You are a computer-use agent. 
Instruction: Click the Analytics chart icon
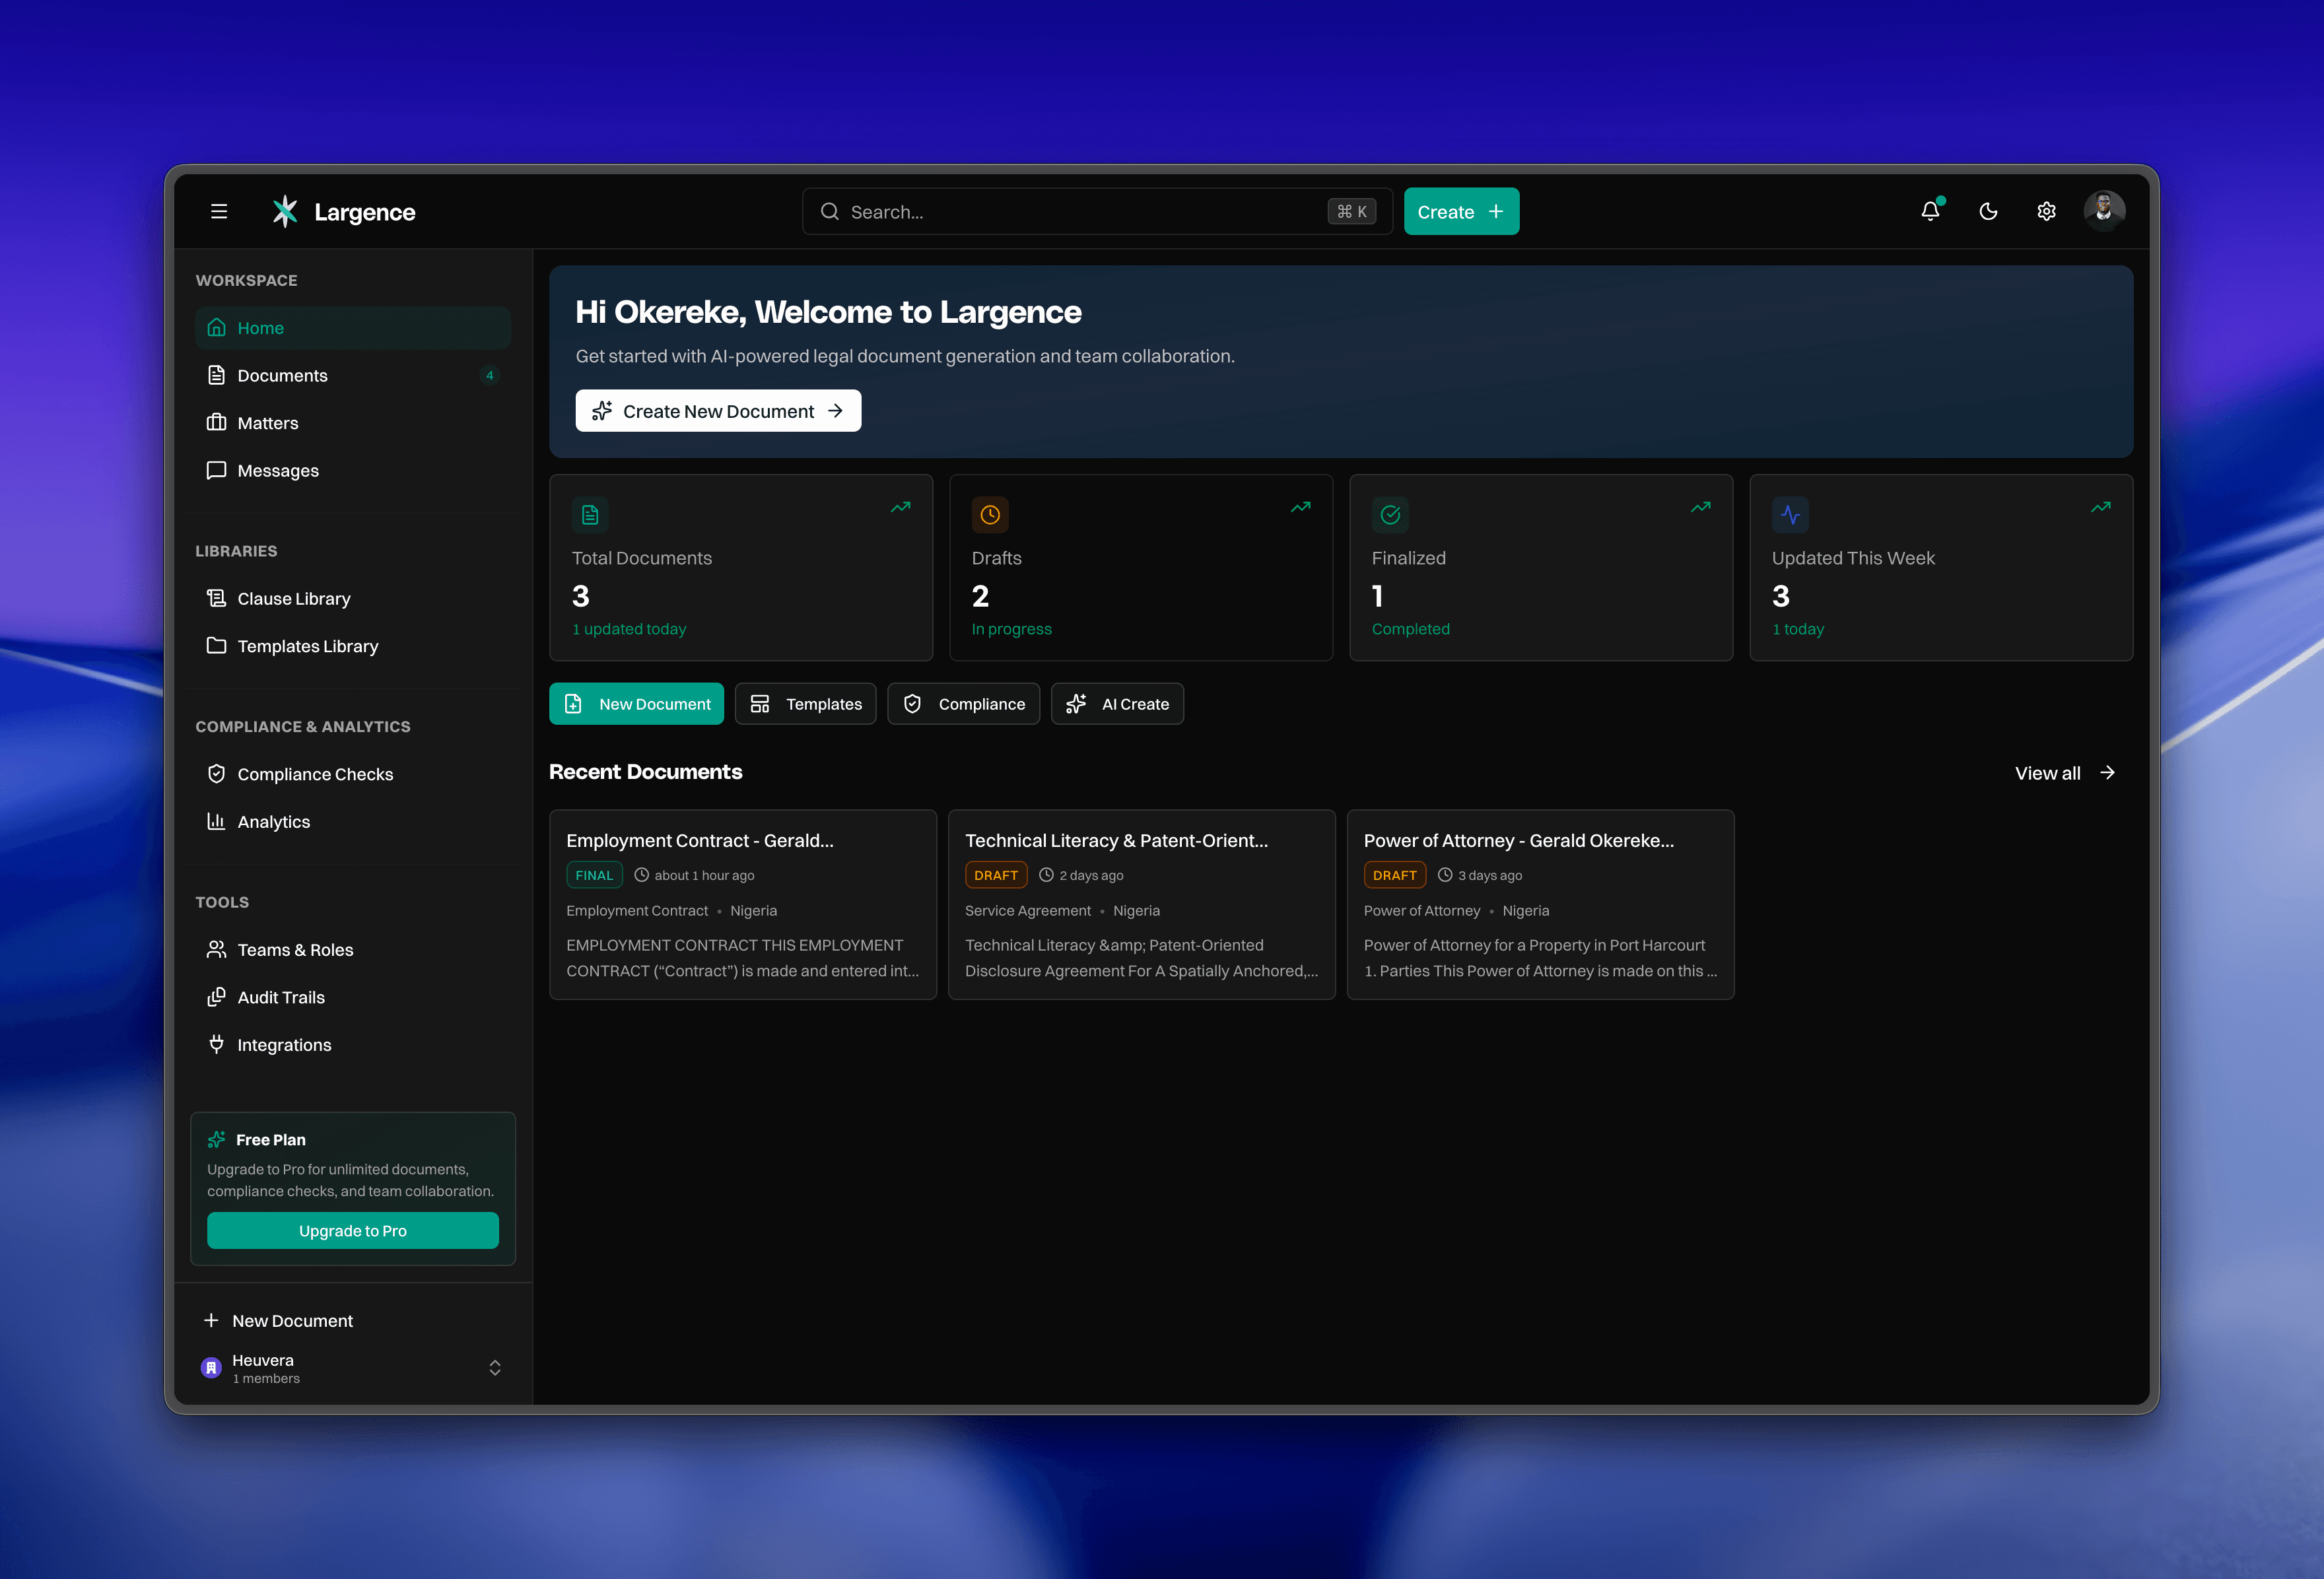click(216, 821)
